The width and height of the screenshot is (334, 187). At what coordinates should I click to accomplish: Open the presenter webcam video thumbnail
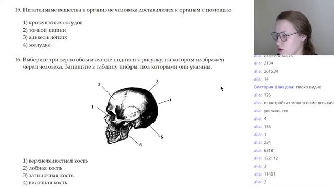click(x=294, y=28)
